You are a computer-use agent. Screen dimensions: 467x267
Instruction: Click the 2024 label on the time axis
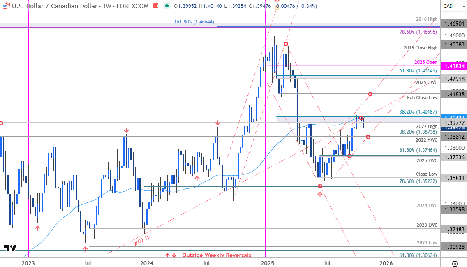coord(147,263)
